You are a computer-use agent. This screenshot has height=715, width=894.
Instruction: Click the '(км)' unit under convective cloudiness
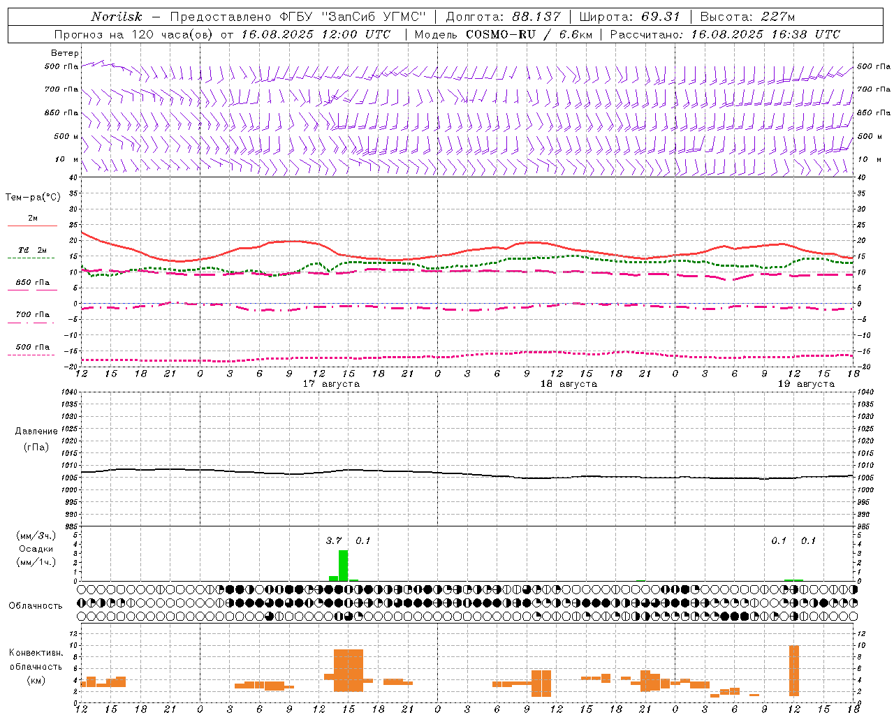tap(36, 680)
